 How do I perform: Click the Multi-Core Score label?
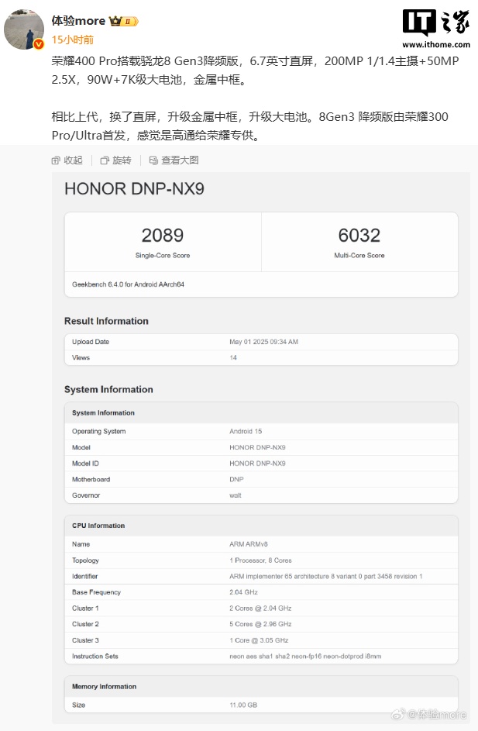pos(359,256)
